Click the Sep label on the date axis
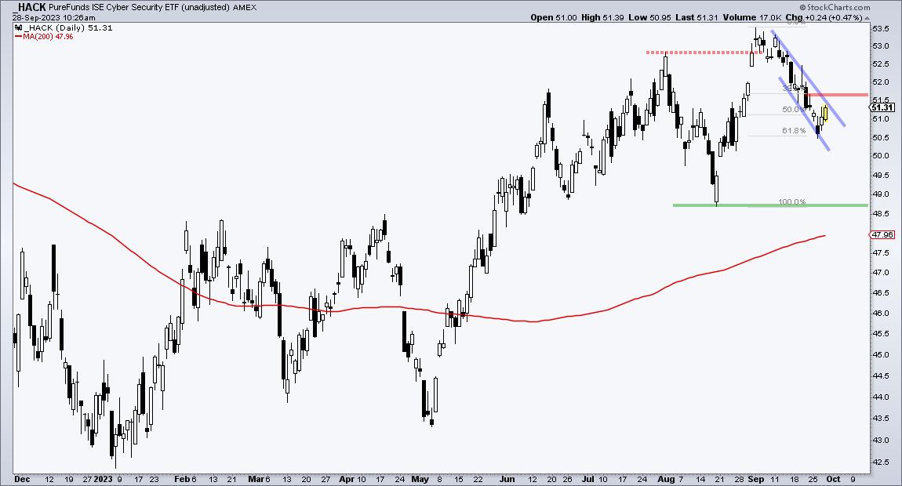Viewport: 902px width, 486px height. click(755, 477)
